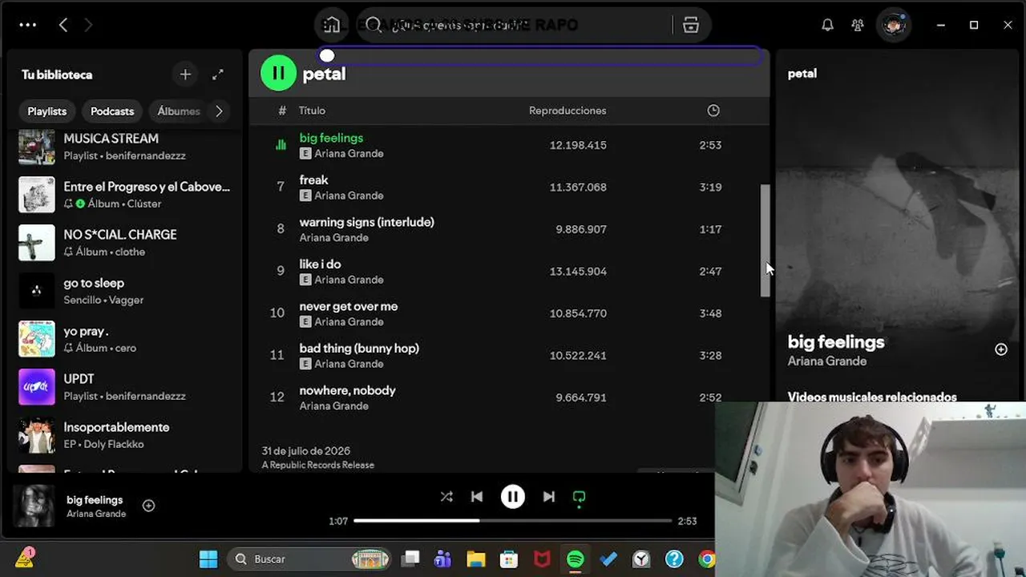Click the play count 13.145.904
The height and width of the screenshot is (577, 1026).
click(578, 272)
